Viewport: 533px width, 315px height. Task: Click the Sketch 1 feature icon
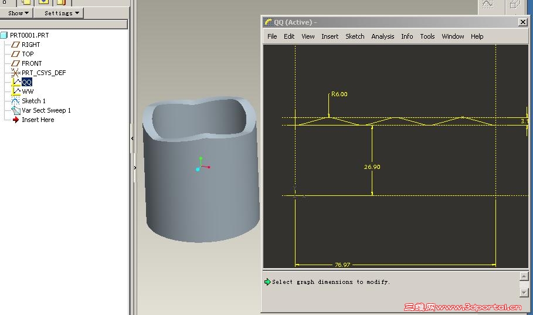point(16,101)
